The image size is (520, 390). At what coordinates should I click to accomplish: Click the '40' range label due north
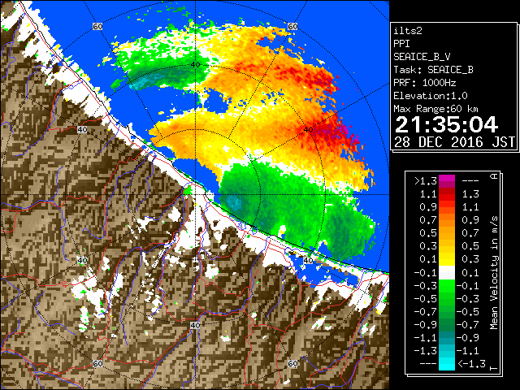[x=195, y=65]
